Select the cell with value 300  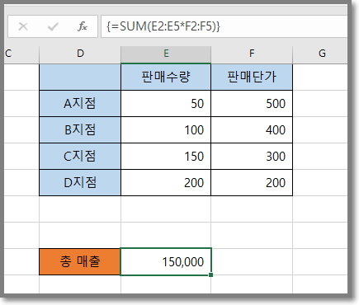tap(252, 157)
